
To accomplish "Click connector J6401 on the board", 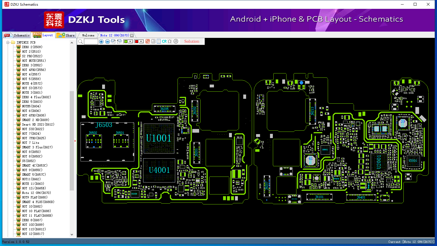I will pos(361,197).
